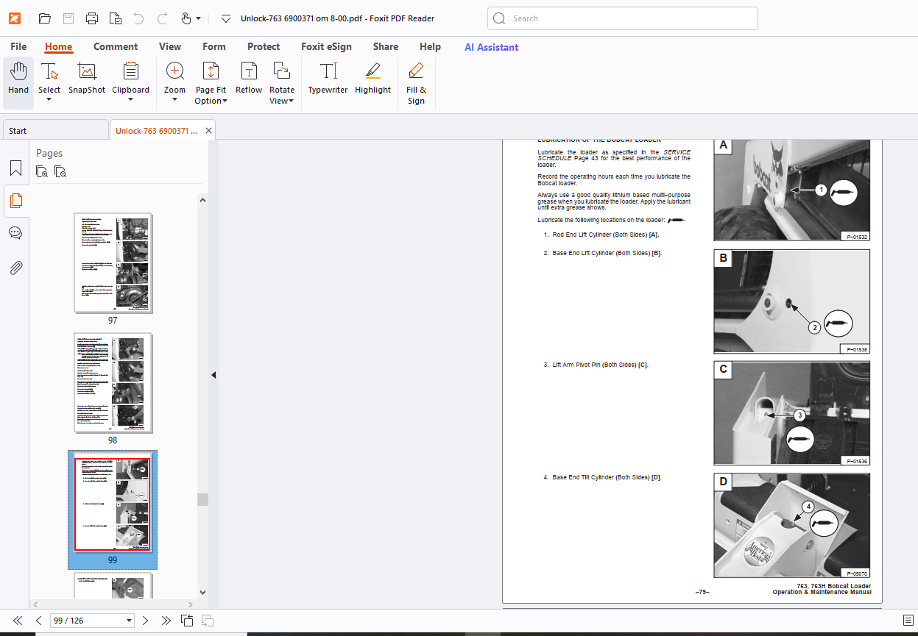Switch to the View tab

click(170, 46)
